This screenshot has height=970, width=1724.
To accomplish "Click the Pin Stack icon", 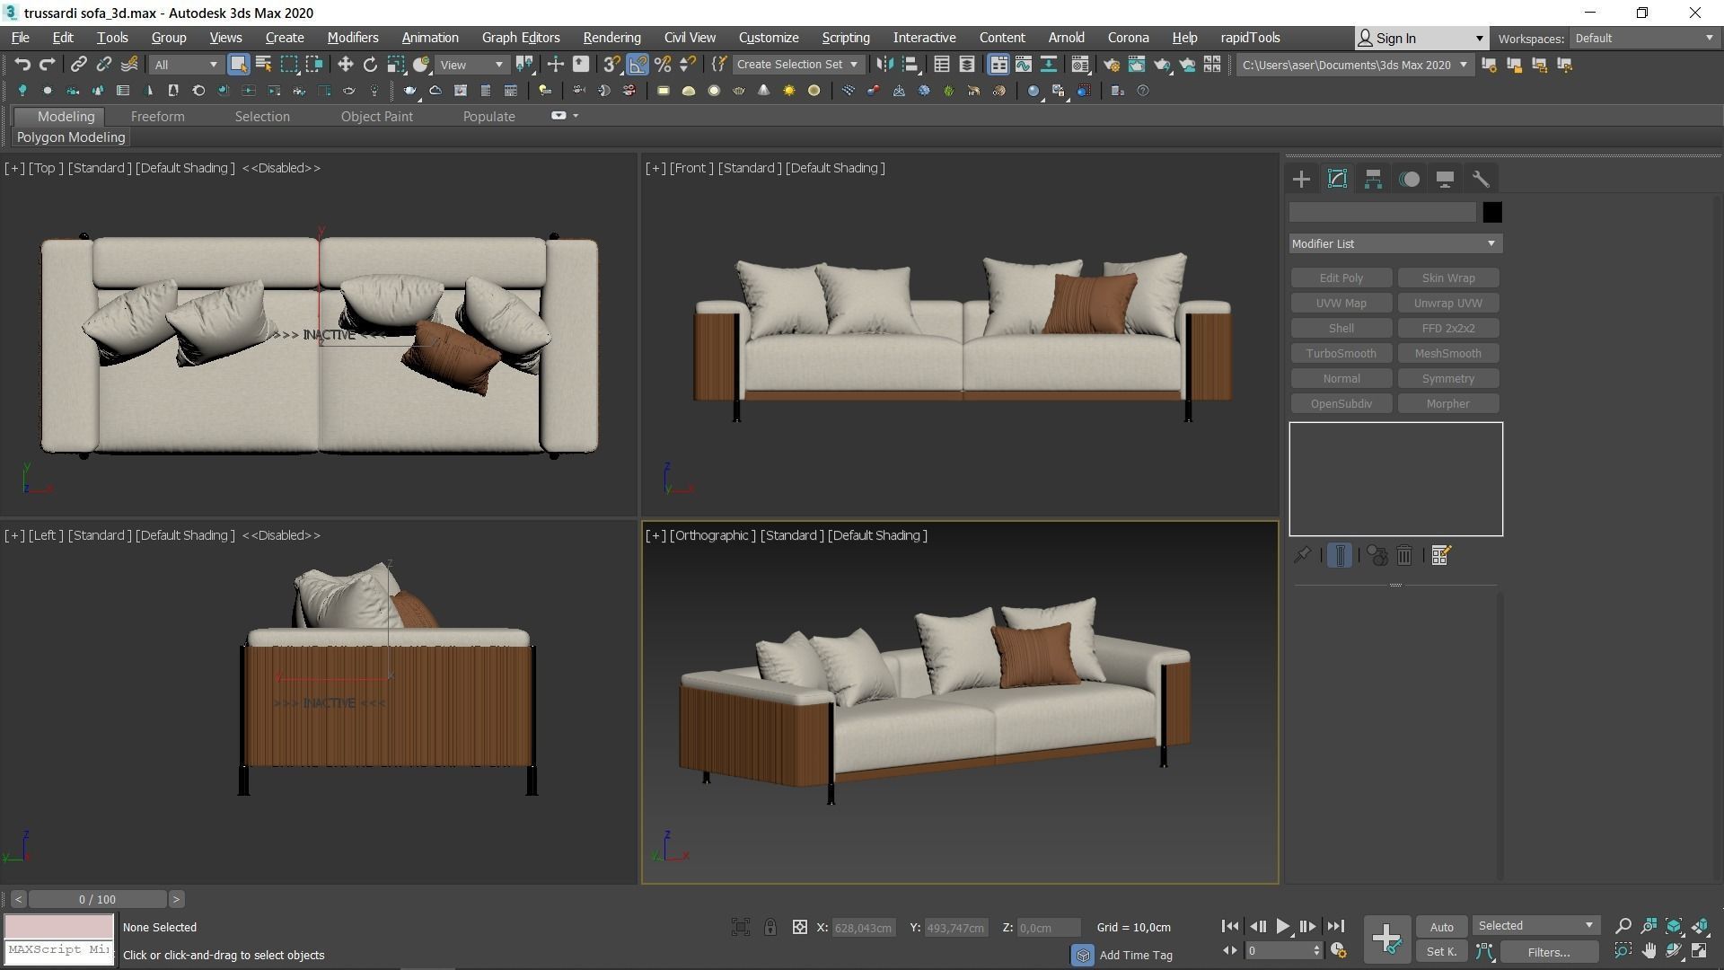I will [1302, 555].
